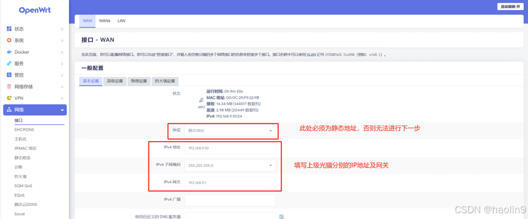Expand the 管控 menu chevron
This screenshot has width=528, height=219.
point(62,75)
